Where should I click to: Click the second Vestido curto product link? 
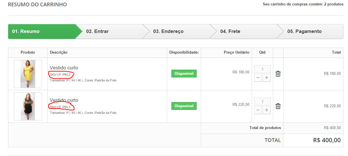click(x=64, y=100)
